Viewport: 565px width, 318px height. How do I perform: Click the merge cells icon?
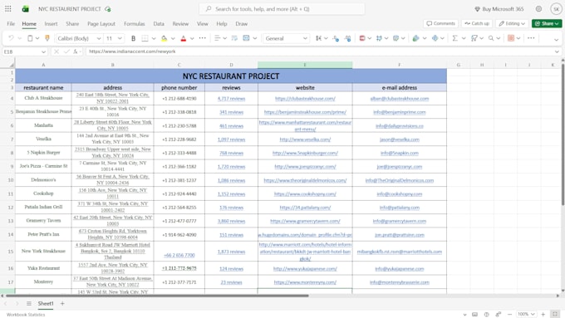(247, 38)
